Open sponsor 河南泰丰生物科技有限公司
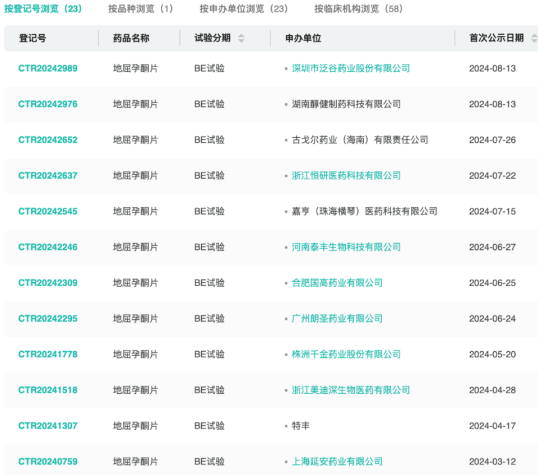The image size is (538, 475). click(x=346, y=247)
